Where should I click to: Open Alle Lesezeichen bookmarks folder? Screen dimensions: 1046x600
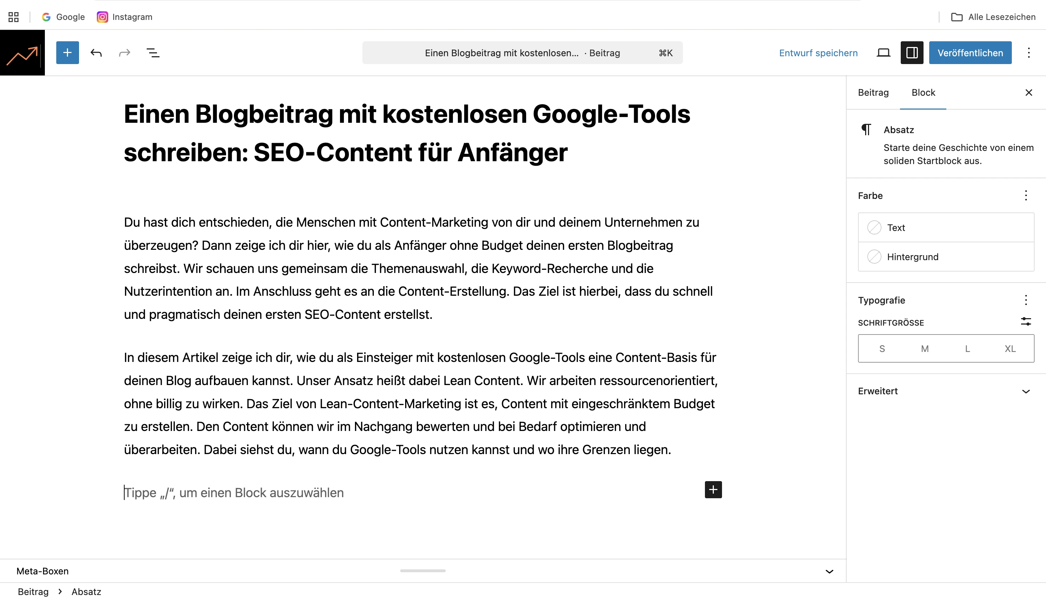[x=993, y=17]
